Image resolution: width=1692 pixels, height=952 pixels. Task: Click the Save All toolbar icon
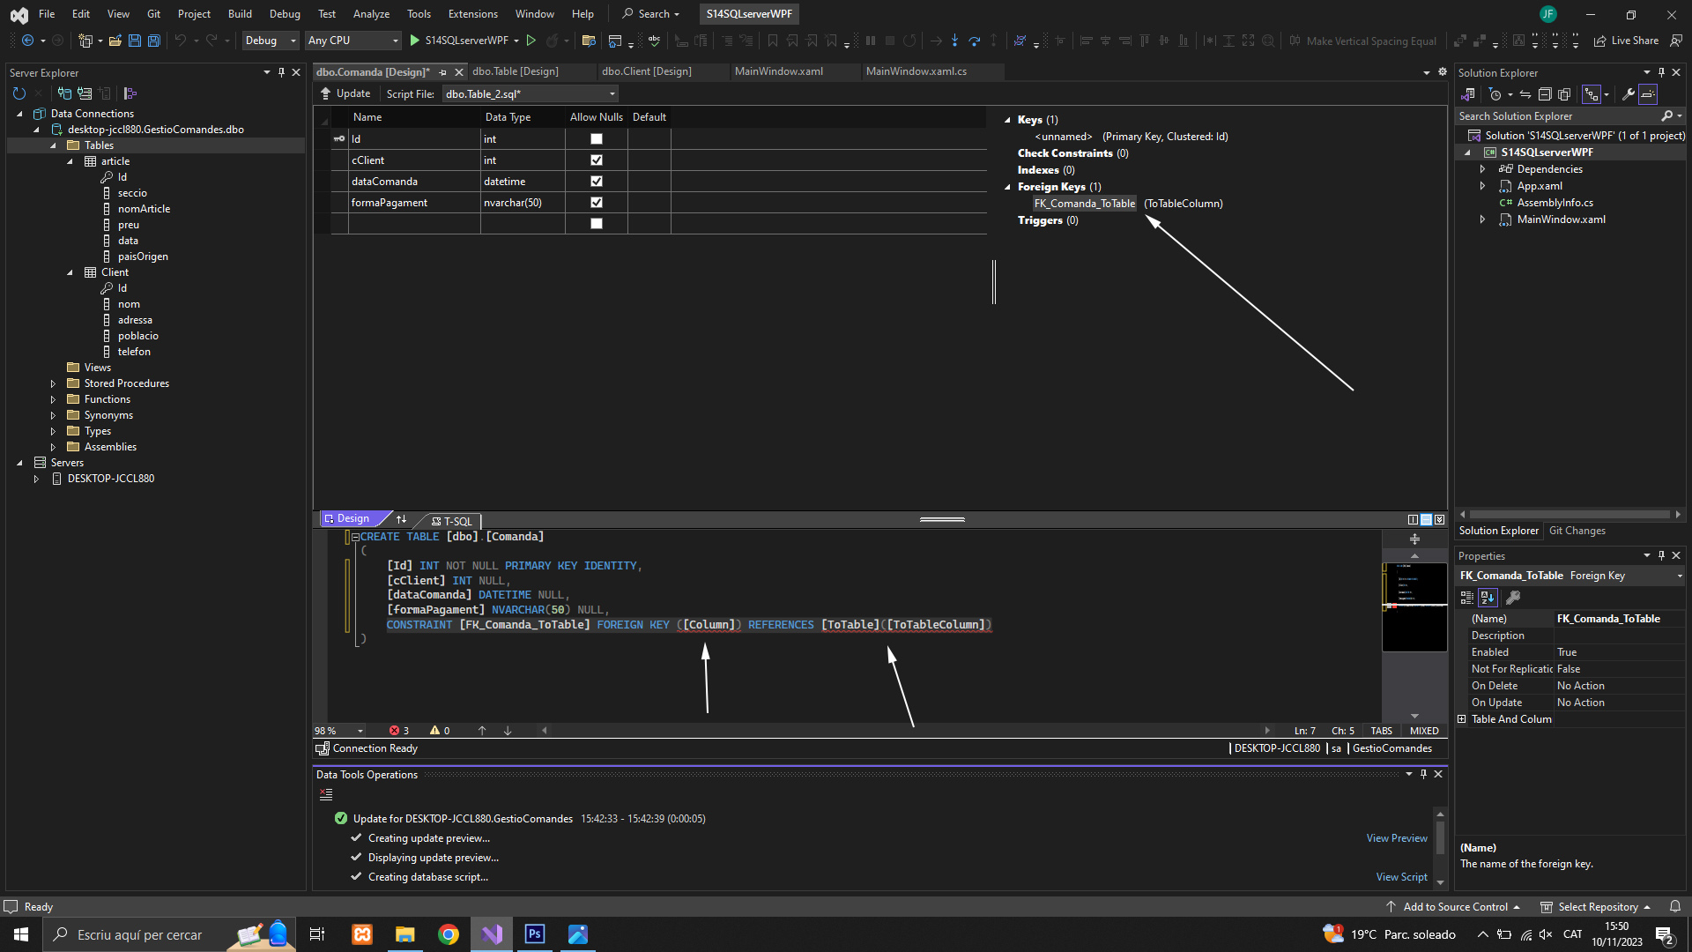(x=153, y=41)
